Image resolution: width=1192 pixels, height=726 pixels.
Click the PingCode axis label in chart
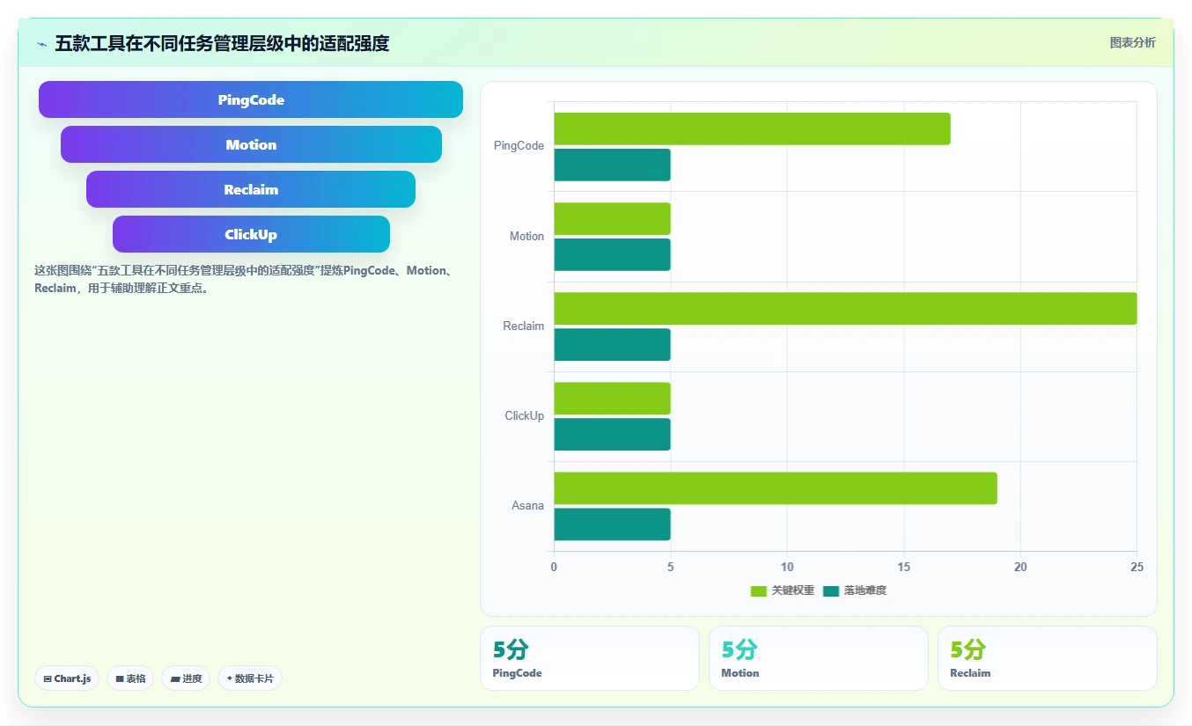point(519,146)
